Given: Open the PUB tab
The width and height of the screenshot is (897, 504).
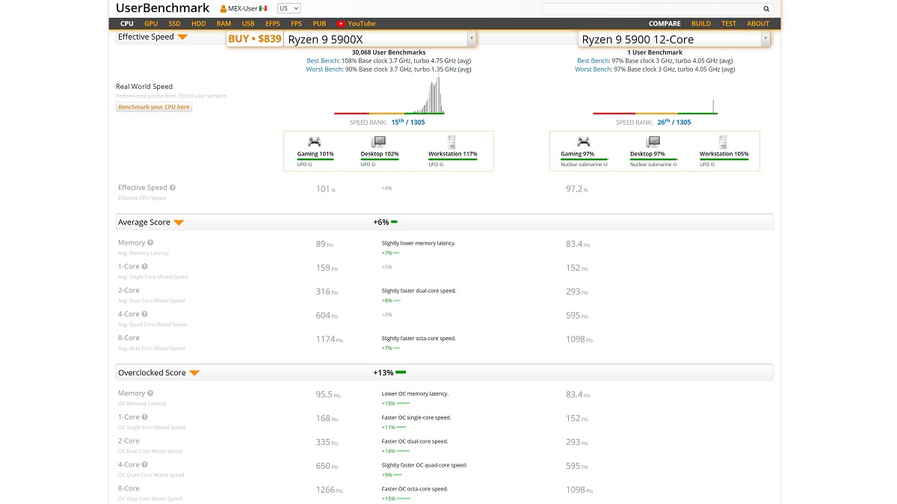Looking at the screenshot, I should (x=320, y=24).
